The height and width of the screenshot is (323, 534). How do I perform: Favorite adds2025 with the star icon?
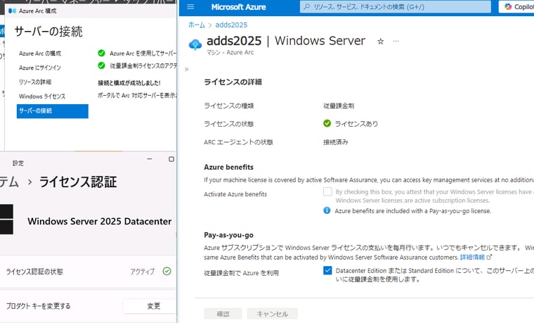pos(380,42)
